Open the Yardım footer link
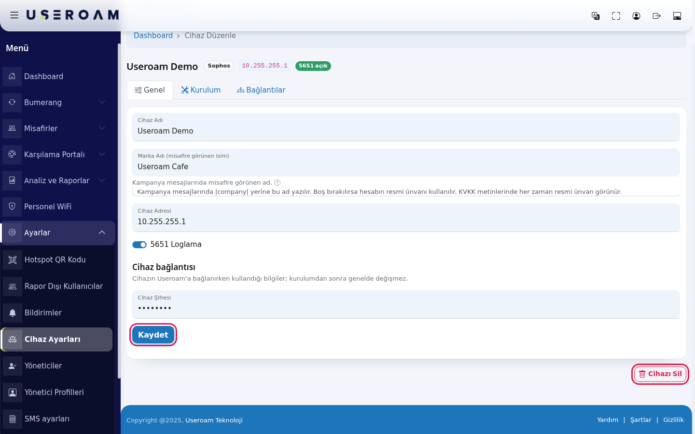 tap(608, 420)
